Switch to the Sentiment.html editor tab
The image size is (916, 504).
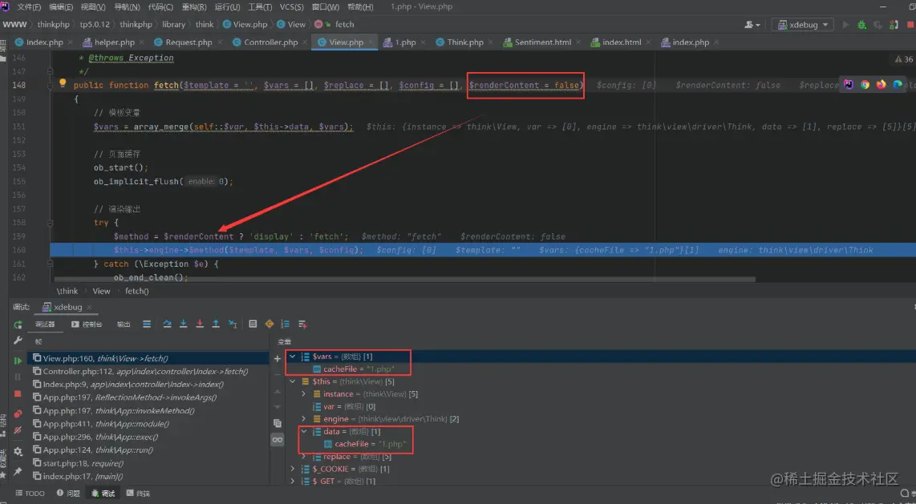pos(543,42)
